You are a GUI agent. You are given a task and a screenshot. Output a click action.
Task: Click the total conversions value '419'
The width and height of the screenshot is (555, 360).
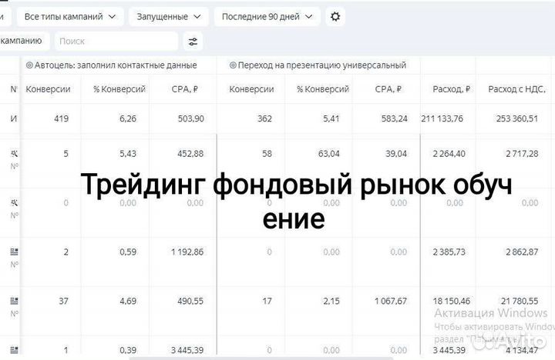[61, 118]
